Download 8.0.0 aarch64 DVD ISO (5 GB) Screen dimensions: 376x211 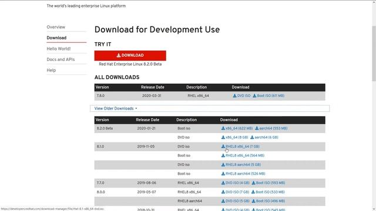[236, 201]
